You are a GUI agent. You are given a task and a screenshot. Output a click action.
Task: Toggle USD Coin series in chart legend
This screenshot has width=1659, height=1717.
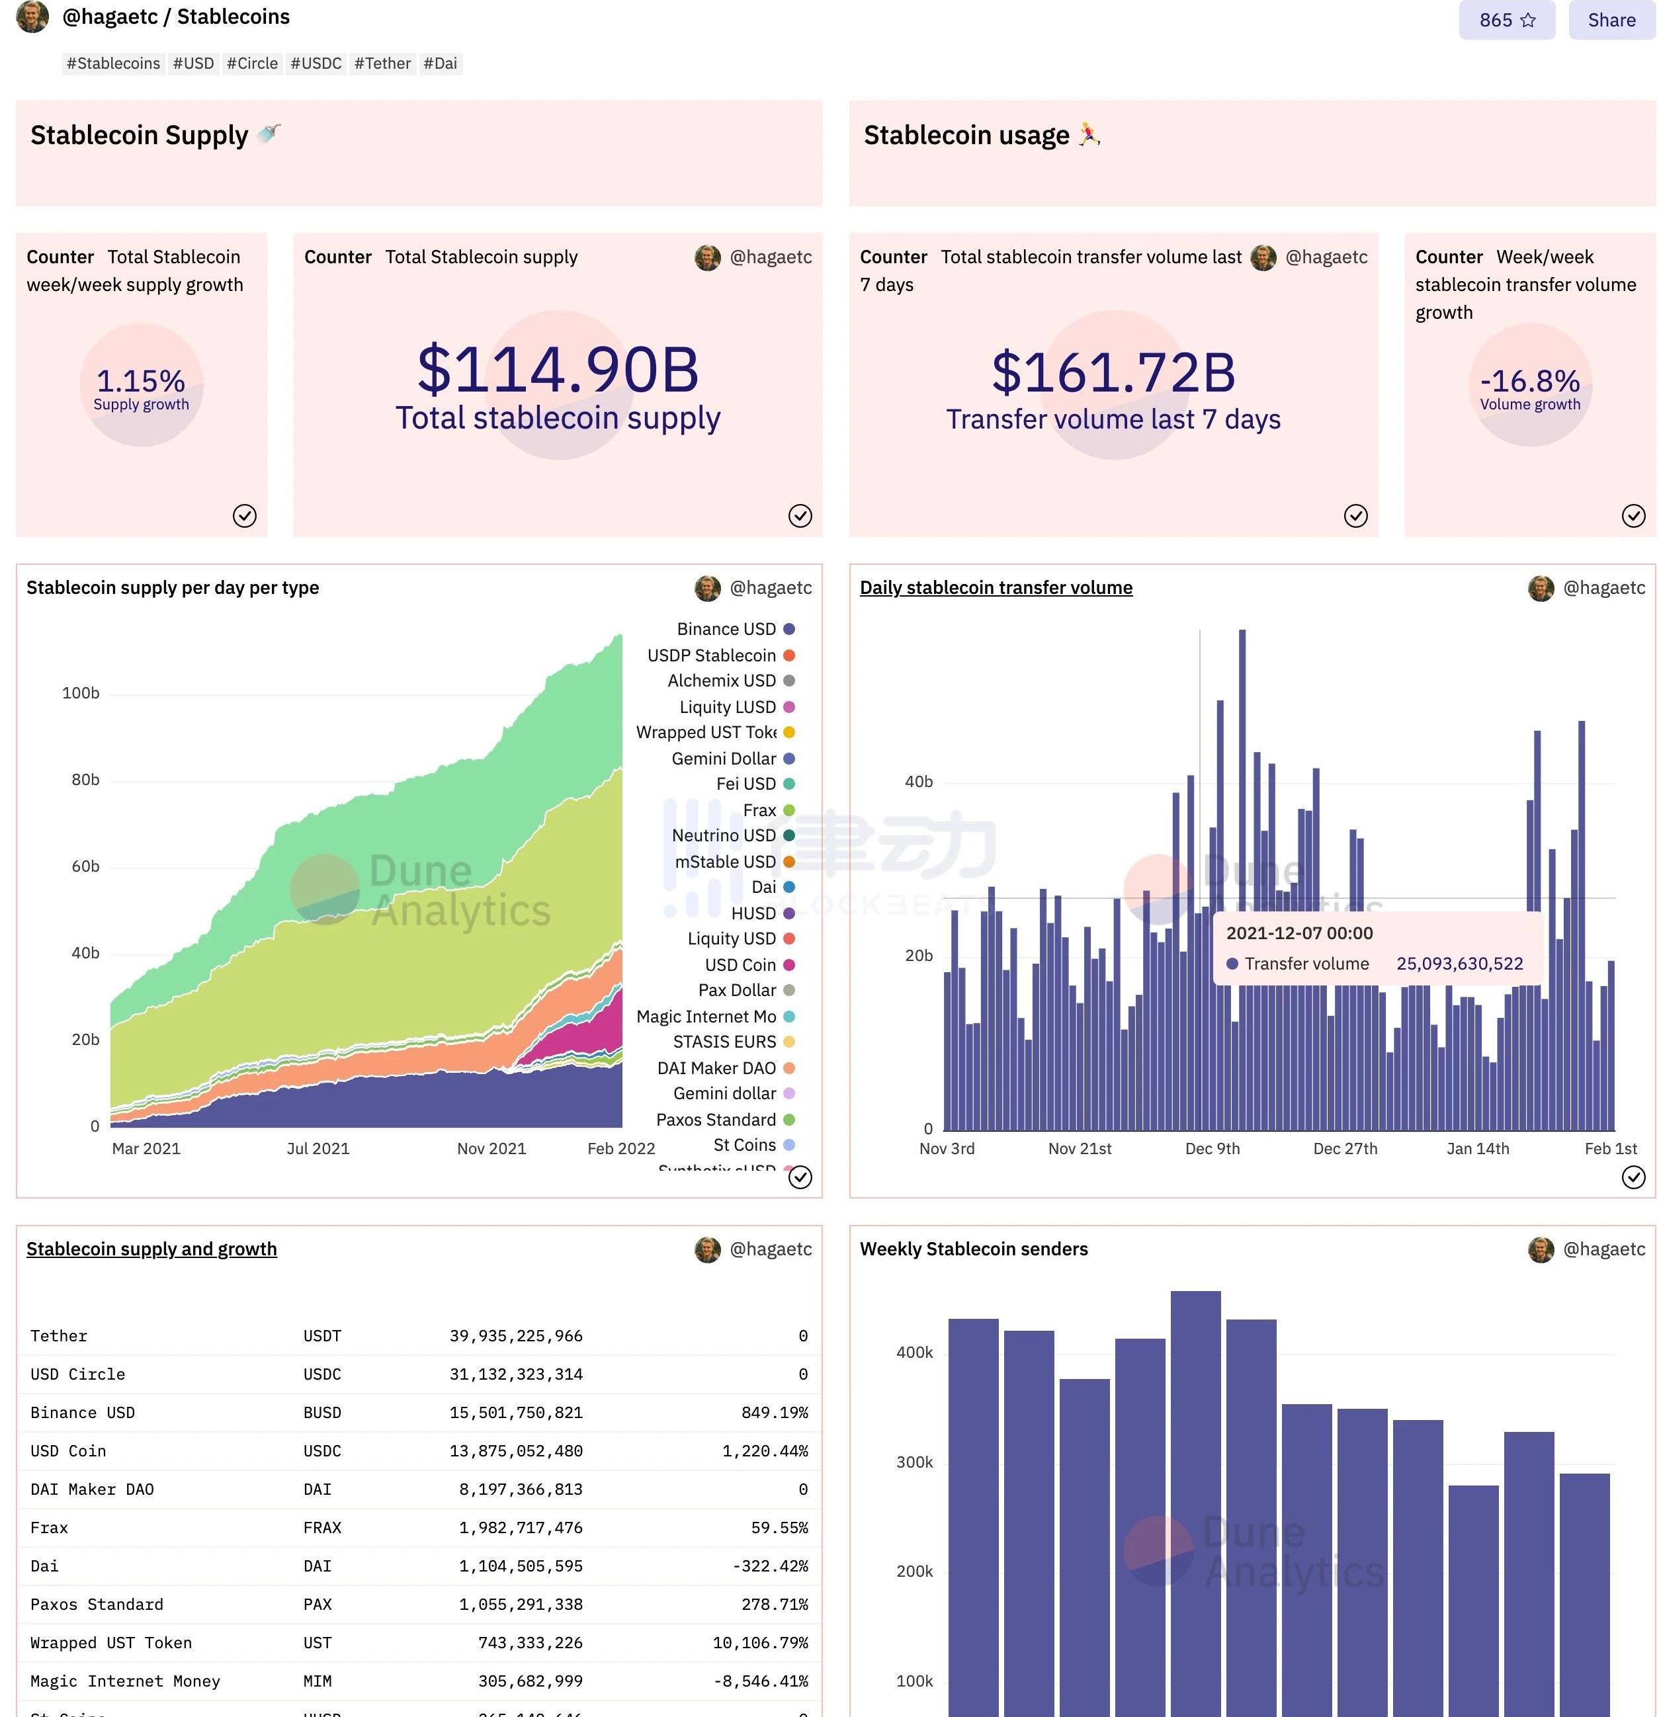tap(740, 964)
